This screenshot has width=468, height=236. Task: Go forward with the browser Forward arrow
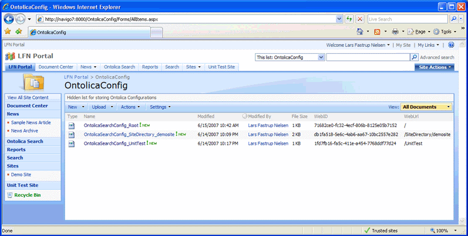pyautogui.click(x=20, y=19)
